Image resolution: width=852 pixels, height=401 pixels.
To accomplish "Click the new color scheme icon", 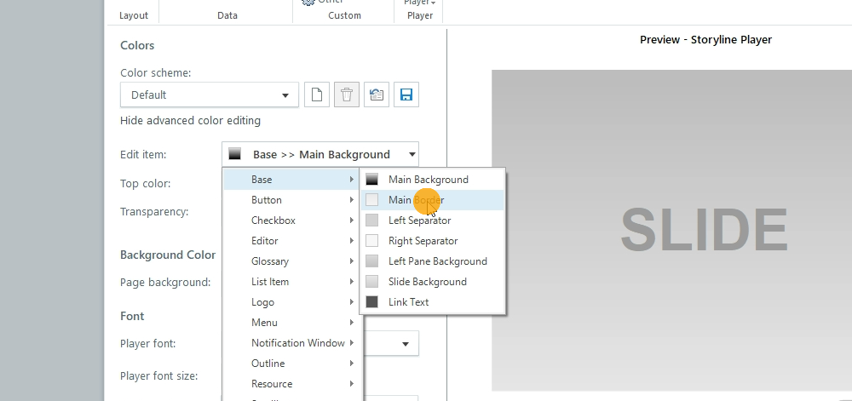I will 317,95.
